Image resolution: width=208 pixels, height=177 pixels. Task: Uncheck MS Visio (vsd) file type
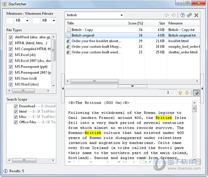(x=11, y=79)
